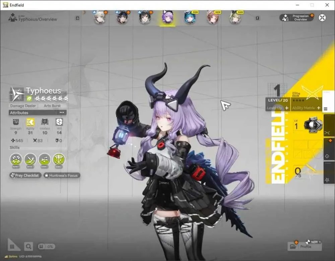This screenshot has width=335, height=261.
Task: Open the Will attribute icon
Action: (59, 122)
